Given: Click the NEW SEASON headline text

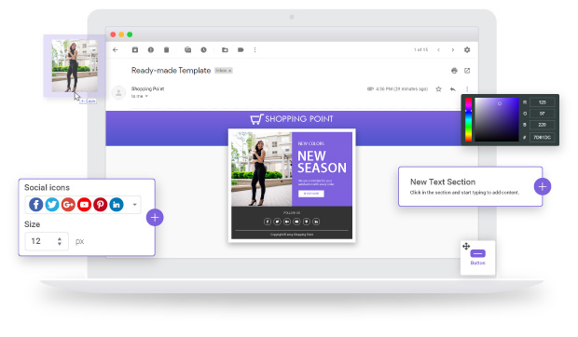Looking at the screenshot, I should coord(322,162).
